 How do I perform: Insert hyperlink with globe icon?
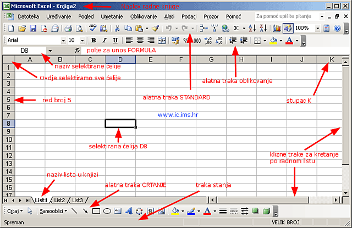coord(225,29)
